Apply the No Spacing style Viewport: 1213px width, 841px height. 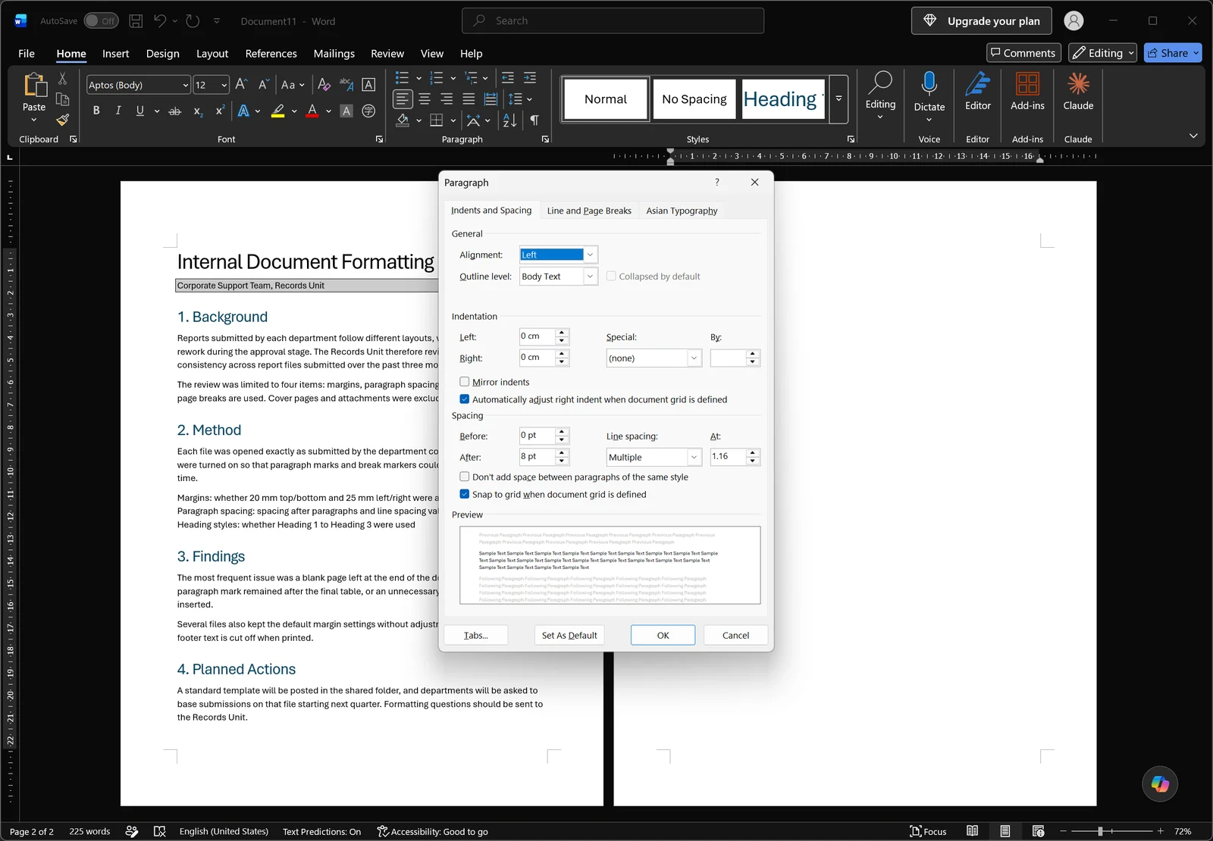pyautogui.click(x=694, y=98)
